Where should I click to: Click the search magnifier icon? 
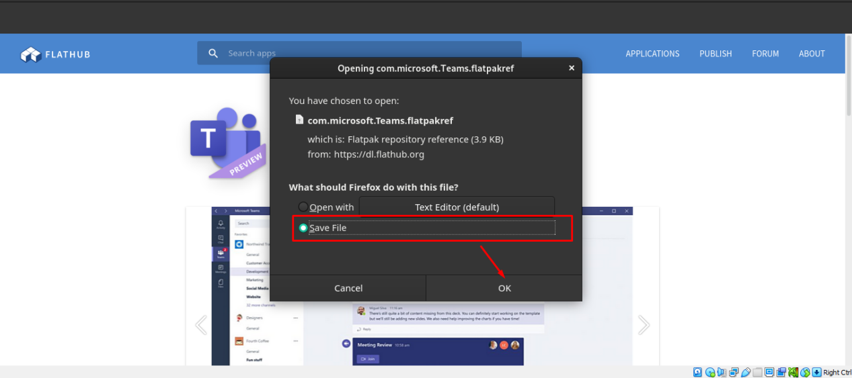[x=213, y=53]
